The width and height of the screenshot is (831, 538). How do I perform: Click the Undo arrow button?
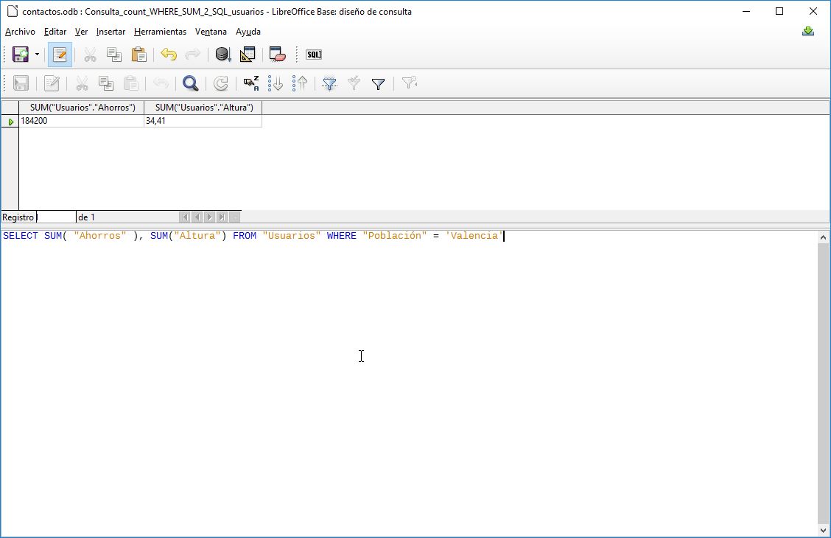pyautogui.click(x=170, y=54)
